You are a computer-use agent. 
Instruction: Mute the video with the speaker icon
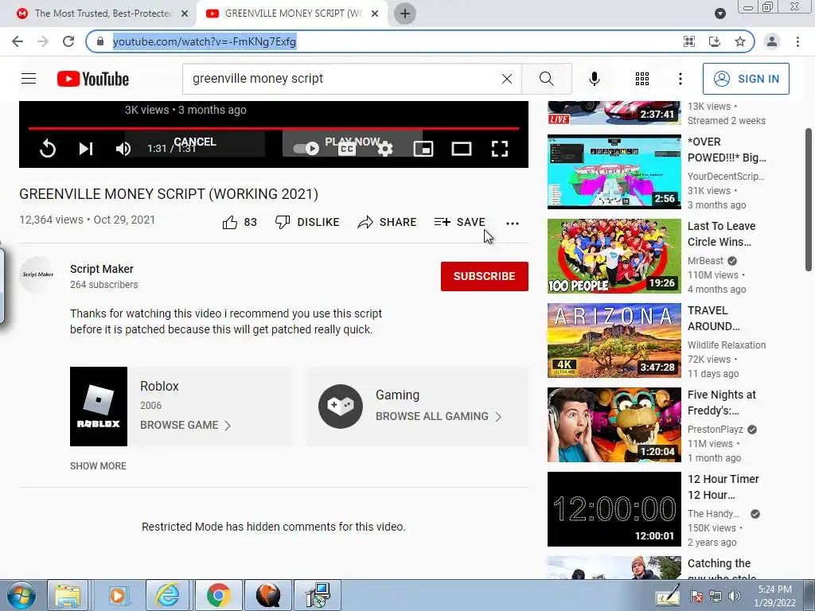123,149
